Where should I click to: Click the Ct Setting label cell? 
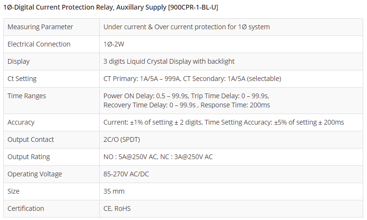(x=22, y=79)
